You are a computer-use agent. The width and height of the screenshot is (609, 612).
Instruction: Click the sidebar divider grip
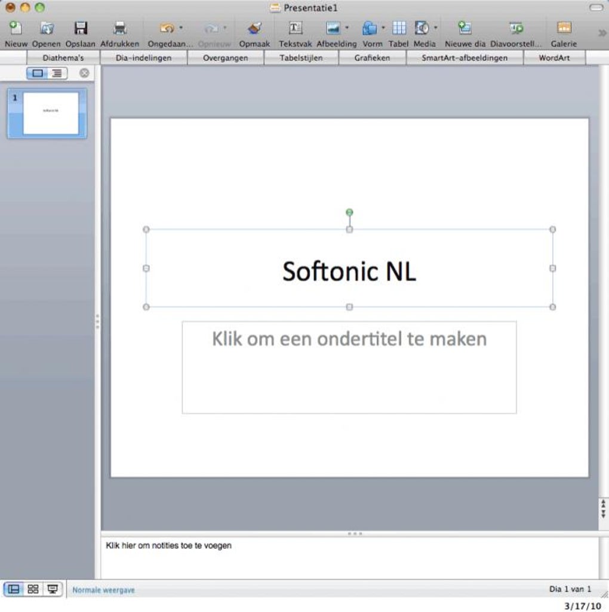click(97, 322)
